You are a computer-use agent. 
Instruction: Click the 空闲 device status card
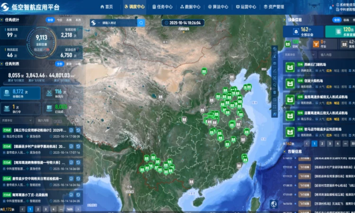(x=295, y=44)
